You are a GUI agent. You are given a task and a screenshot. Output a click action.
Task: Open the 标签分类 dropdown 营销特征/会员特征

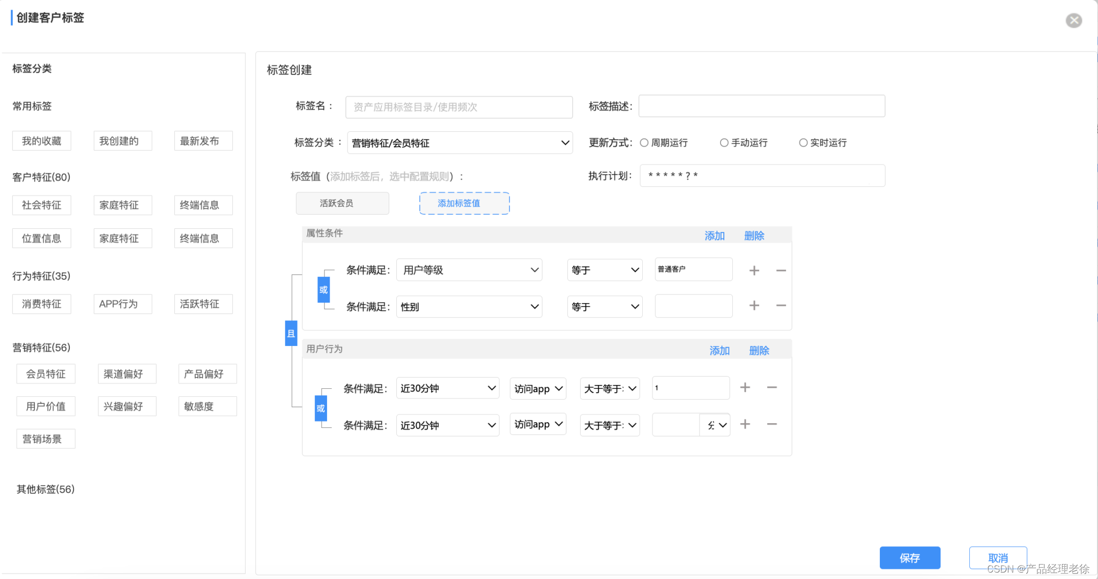[x=459, y=143]
